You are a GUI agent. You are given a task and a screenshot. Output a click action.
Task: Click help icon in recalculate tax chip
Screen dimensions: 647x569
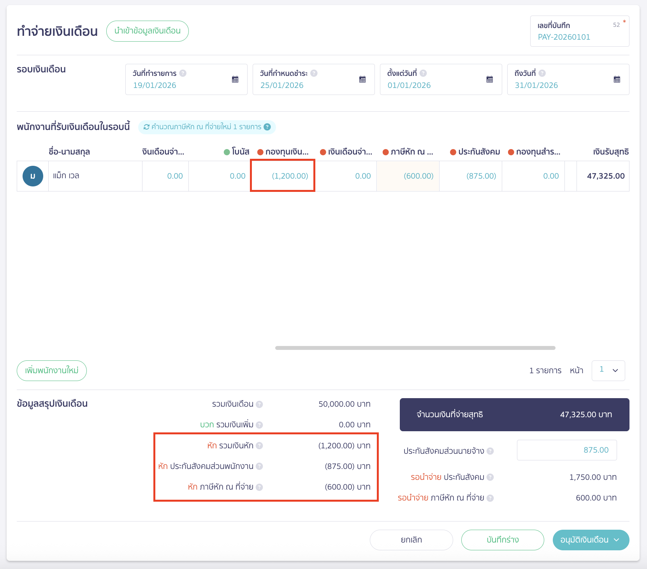tap(267, 127)
